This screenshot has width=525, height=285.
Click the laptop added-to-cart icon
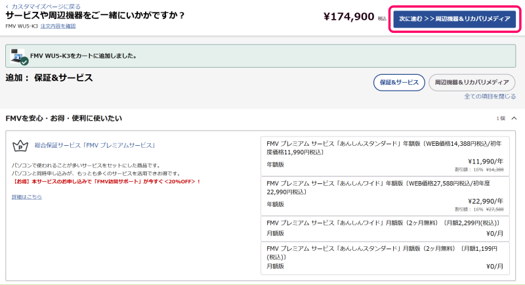pyautogui.click(x=19, y=56)
